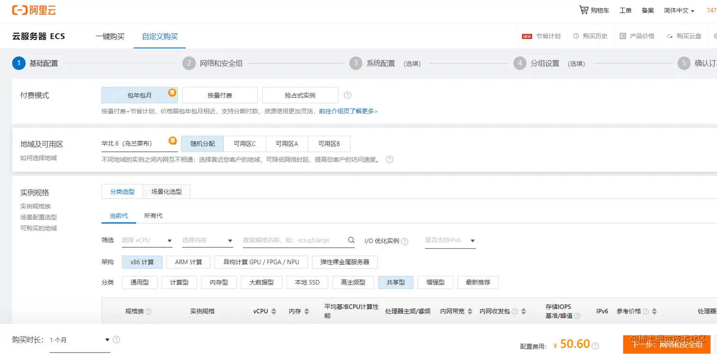
Task: Select 包年包月 billing mode
Action: click(x=139, y=95)
